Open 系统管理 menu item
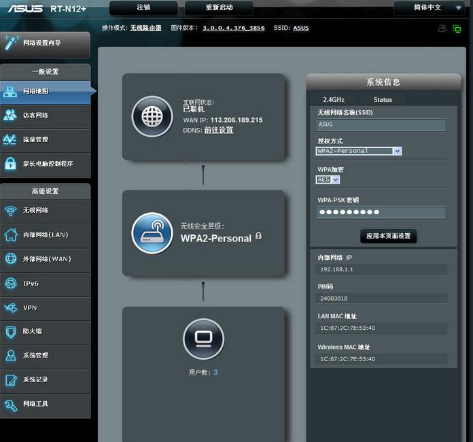473x442 pixels. click(46, 356)
